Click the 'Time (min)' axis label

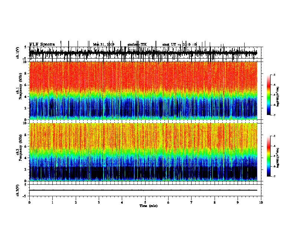148,206
